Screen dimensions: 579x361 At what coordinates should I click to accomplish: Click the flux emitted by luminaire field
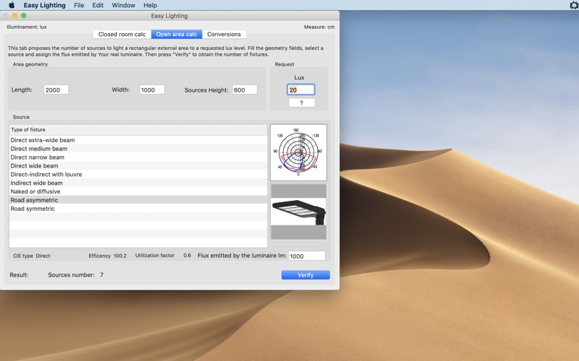click(x=306, y=256)
